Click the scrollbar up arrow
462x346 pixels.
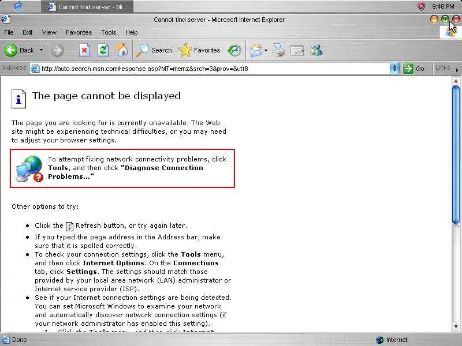coord(456,81)
